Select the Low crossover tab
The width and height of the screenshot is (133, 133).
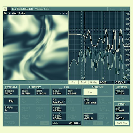tap(90, 92)
